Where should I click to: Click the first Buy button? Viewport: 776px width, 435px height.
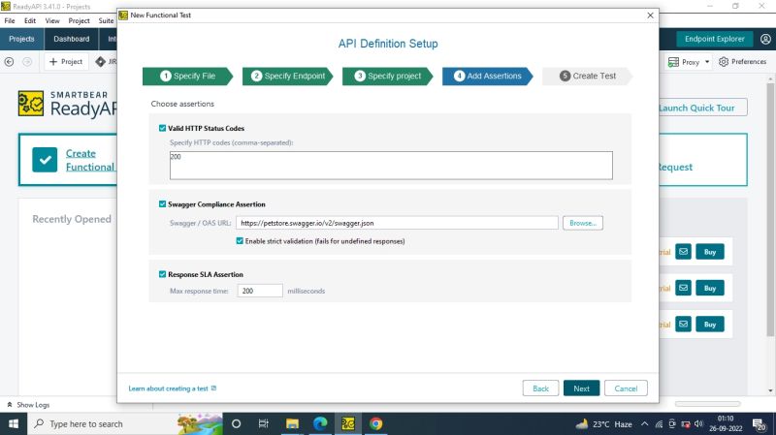coord(710,252)
